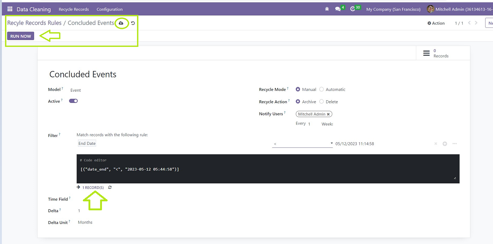The height and width of the screenshot is (244, 493).
Task: Add new filter rule plus icon
Action: (x=445, y=144)
